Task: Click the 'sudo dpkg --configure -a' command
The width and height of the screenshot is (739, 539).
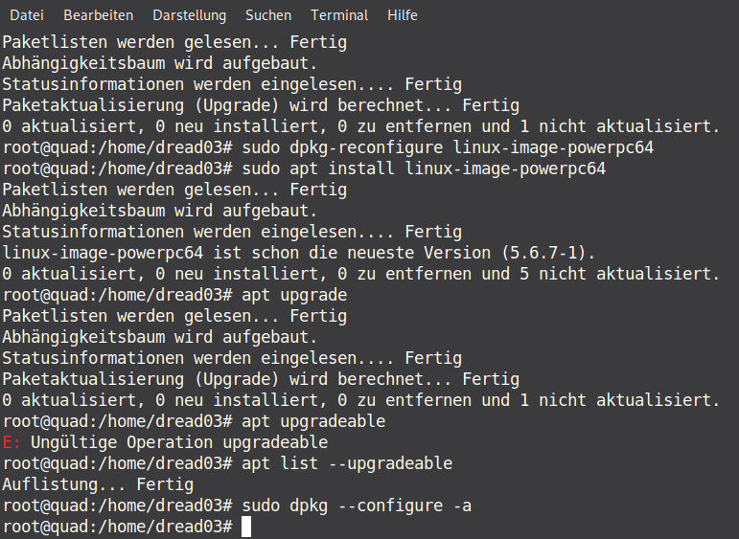Action: [x=357, y=505]
